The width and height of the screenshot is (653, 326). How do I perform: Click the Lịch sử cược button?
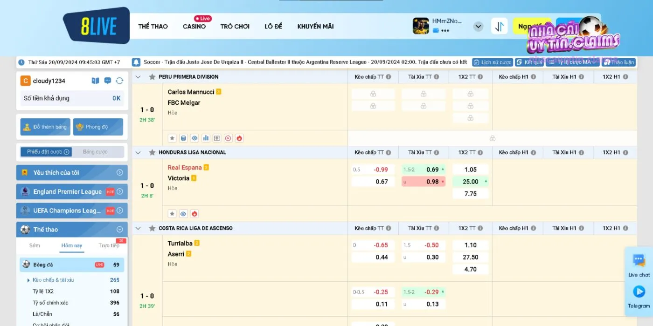(493, 62)
